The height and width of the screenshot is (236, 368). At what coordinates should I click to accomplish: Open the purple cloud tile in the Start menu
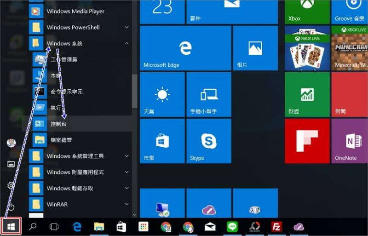(x=209, y=203)
